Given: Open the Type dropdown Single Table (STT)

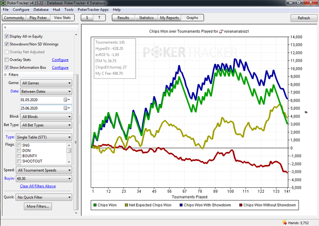Looking at the screenshot, I should click(44, 137).
